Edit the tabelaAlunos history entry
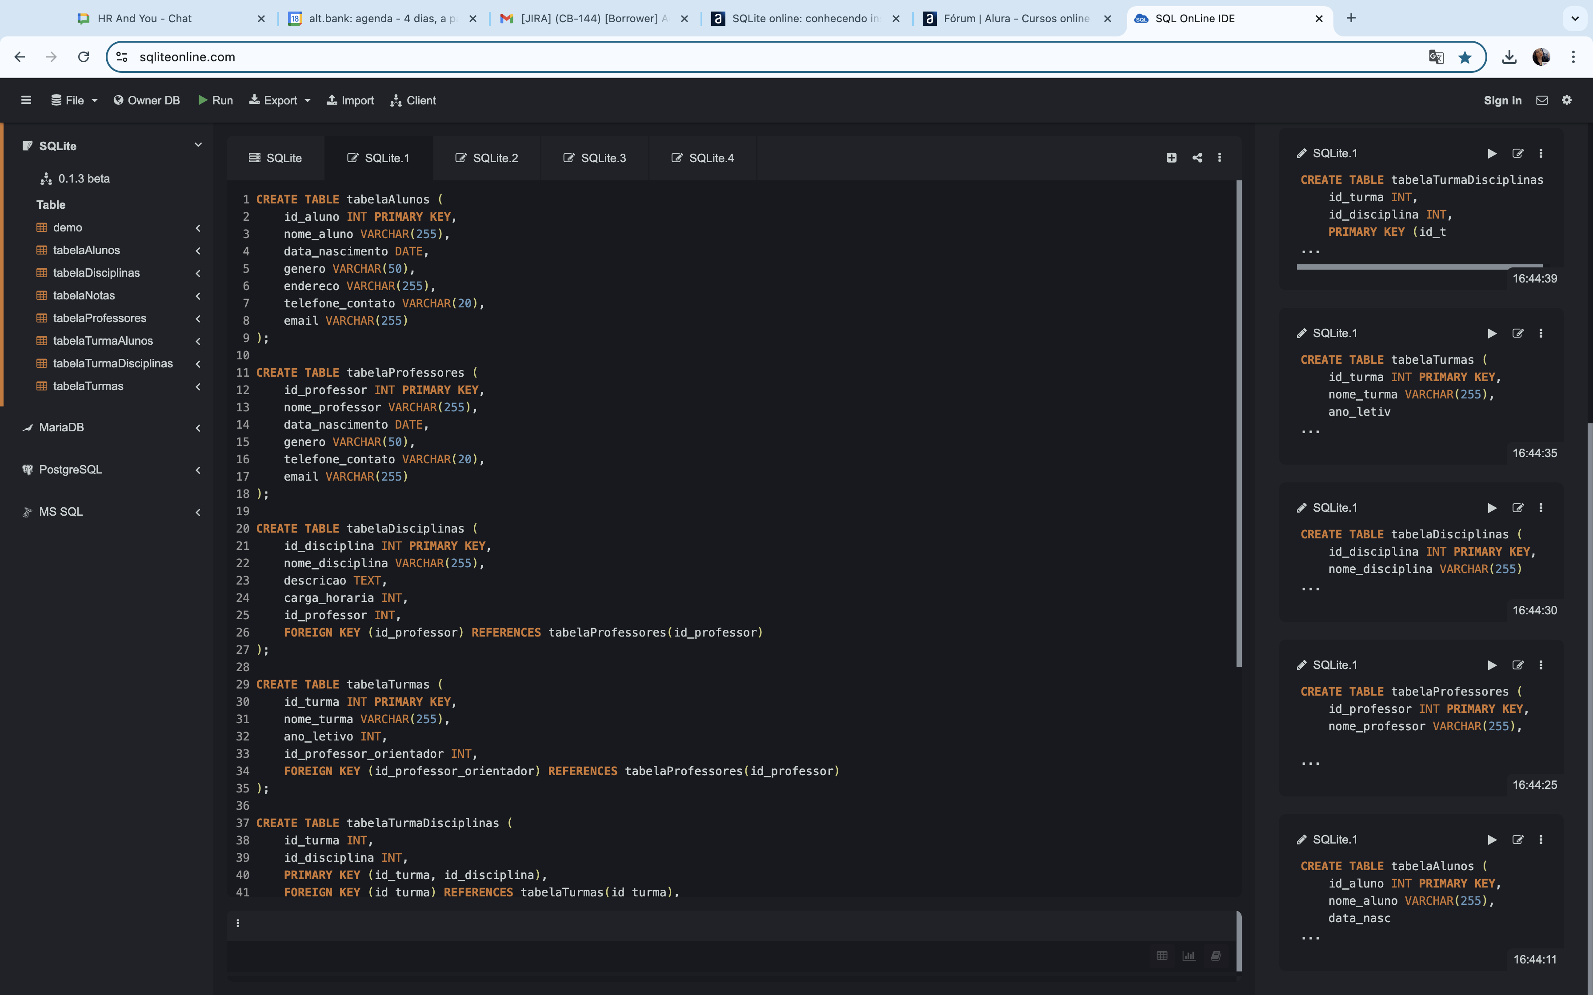1593x995 pixels. click(x=1518, y=840)
